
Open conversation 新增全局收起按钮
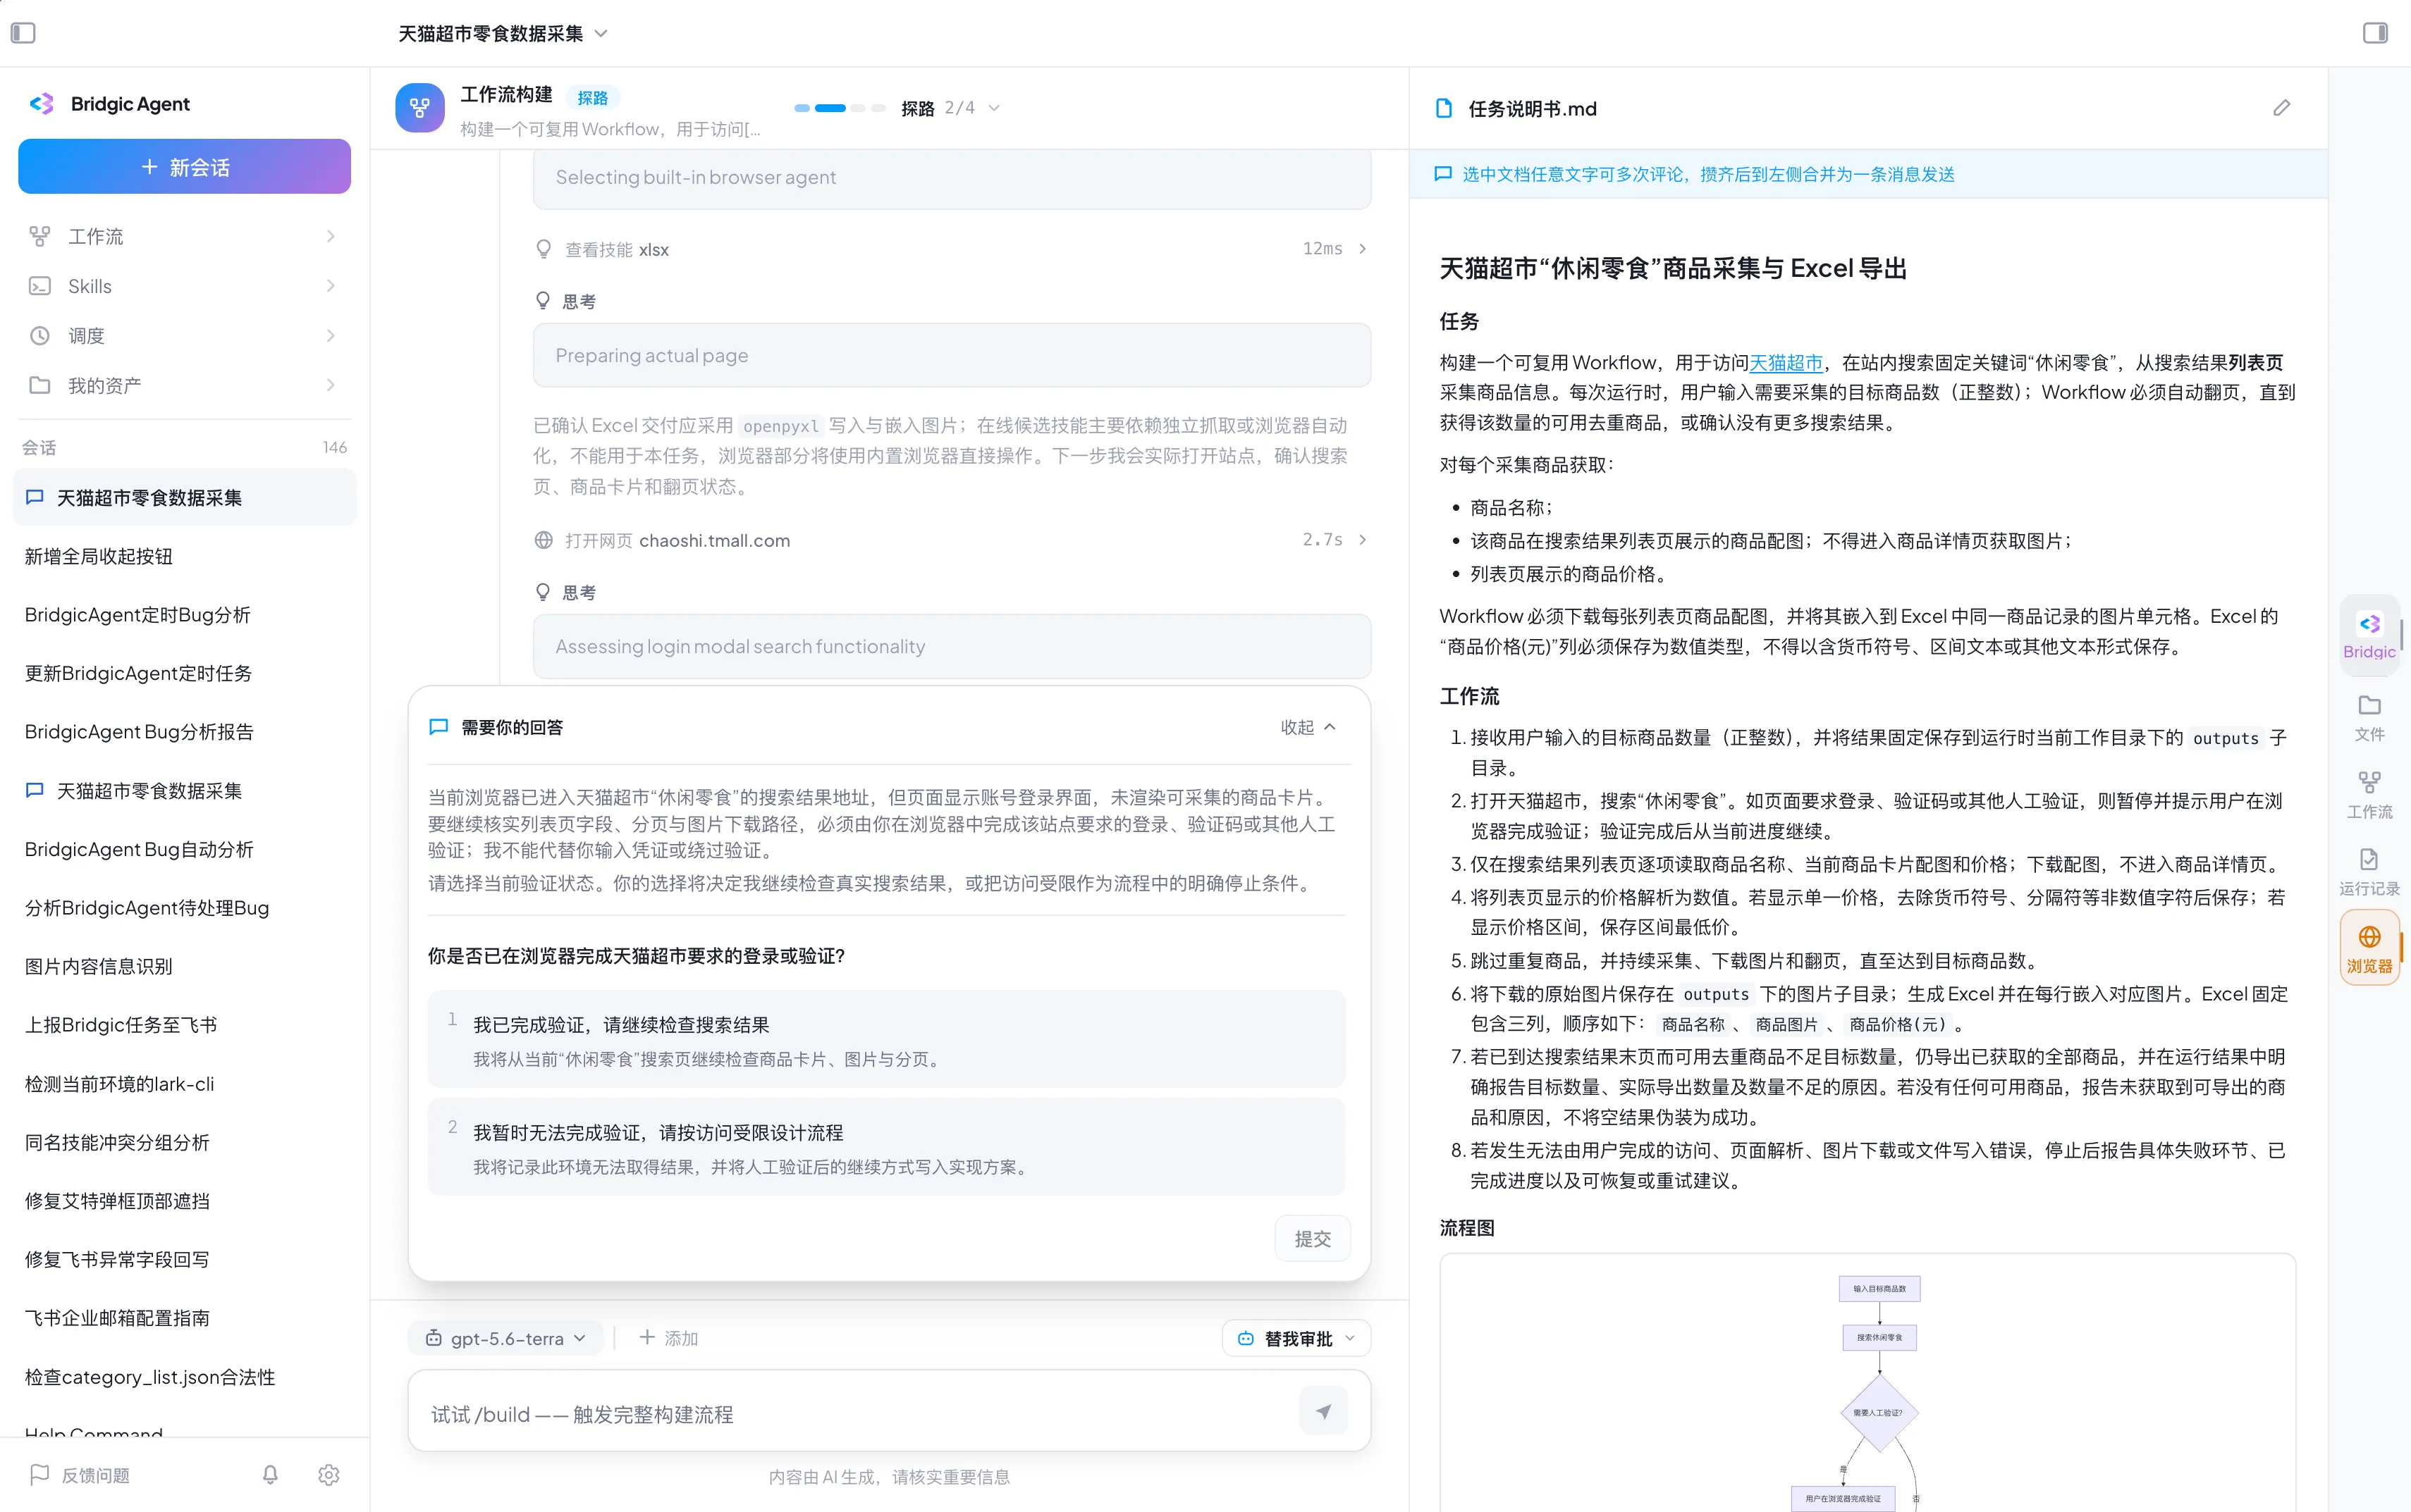coord(184,556)
